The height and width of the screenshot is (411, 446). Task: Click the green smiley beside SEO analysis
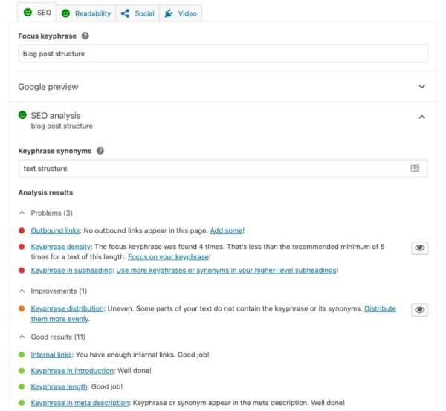click(x=22, y=115)
